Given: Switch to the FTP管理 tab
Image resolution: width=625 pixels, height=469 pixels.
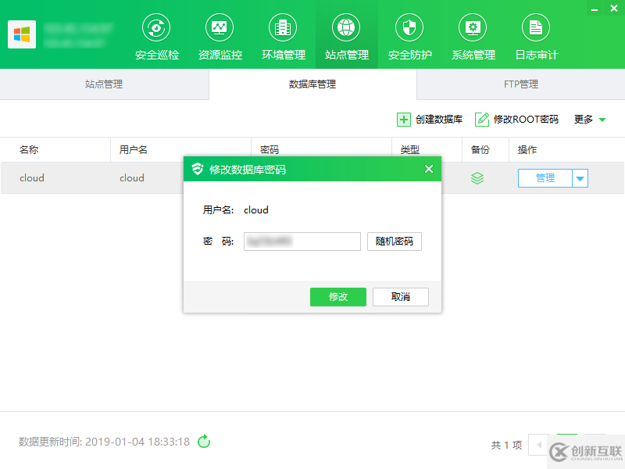Looking at the screenshot, I should click(521, 84).
